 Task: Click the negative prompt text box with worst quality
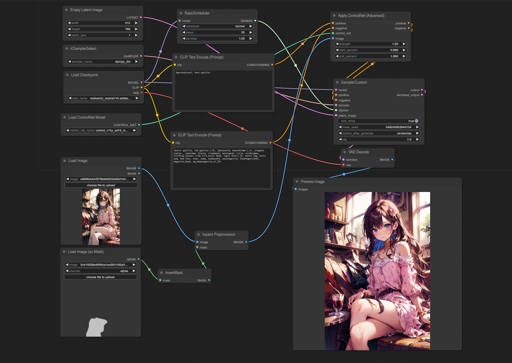[x=222, y=168]
